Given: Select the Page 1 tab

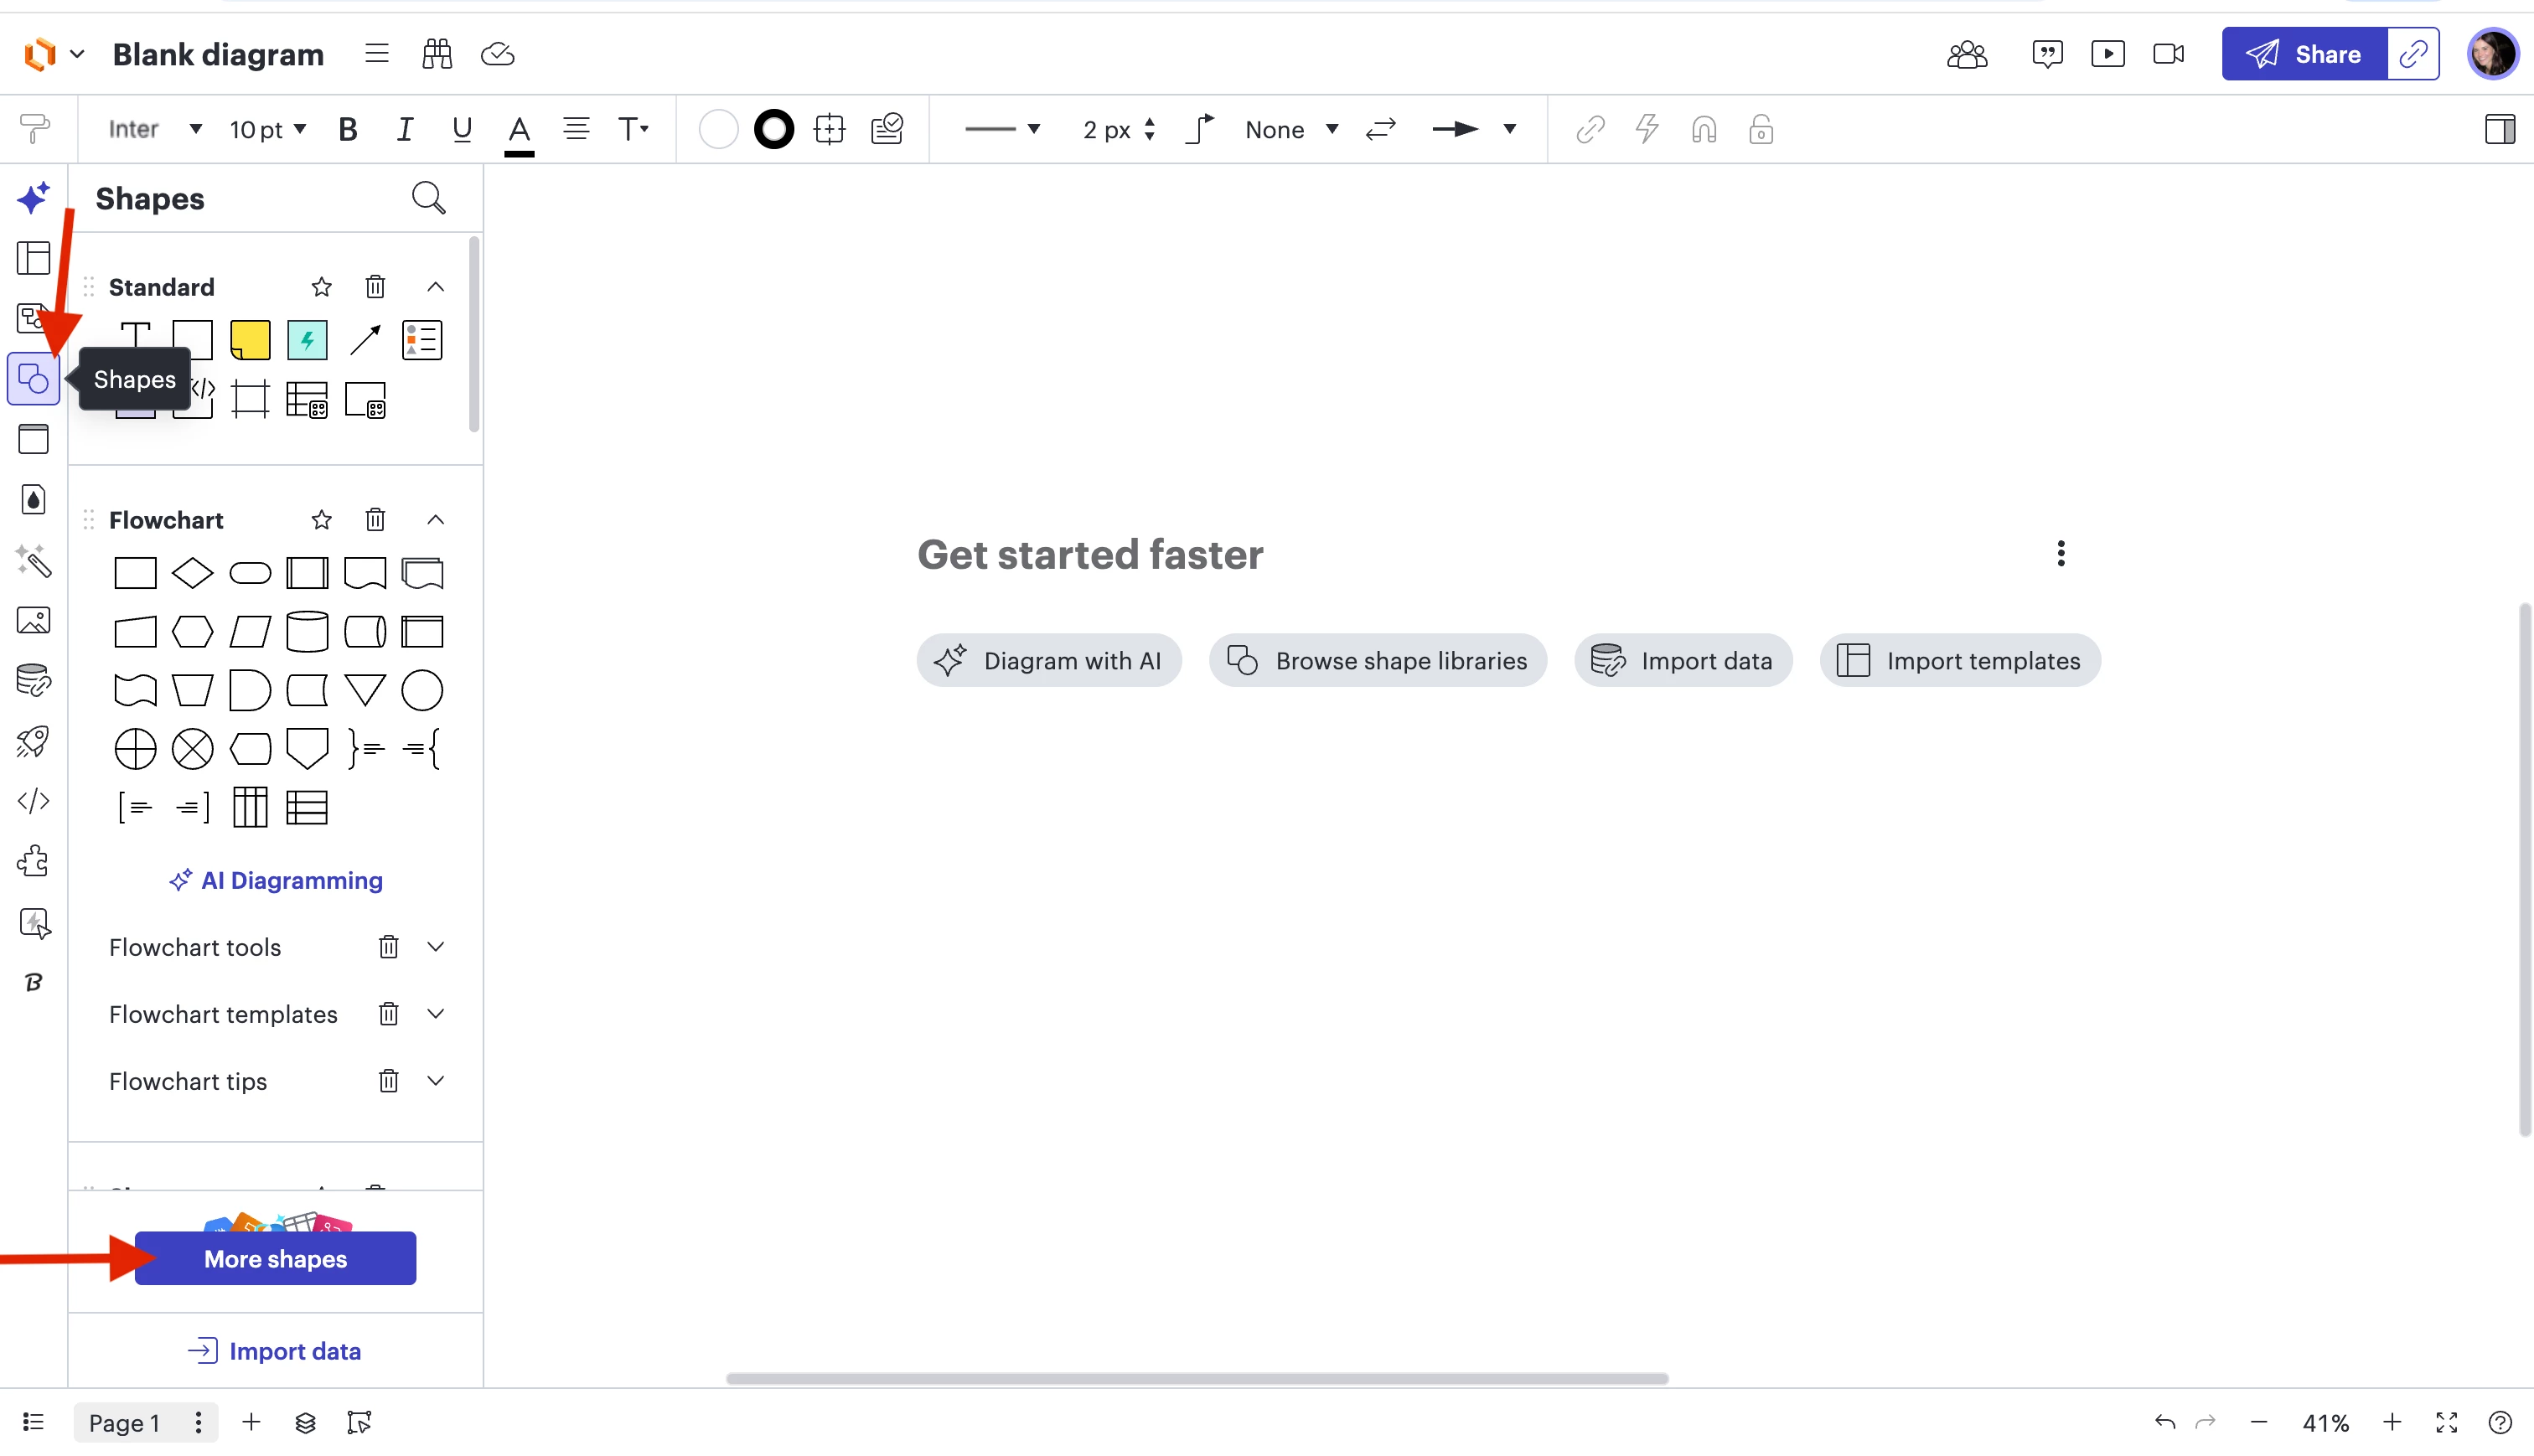Looking at the screenshot, I should pyautogui.click(x=124, y=1422).
